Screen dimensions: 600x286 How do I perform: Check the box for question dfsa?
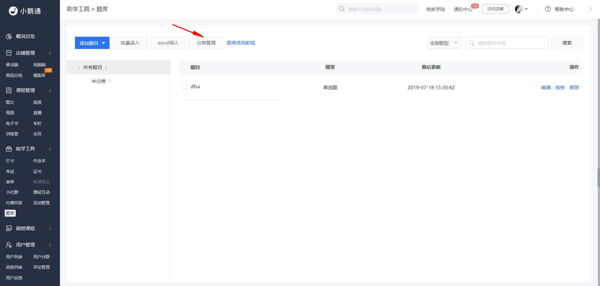pos(185,87)
